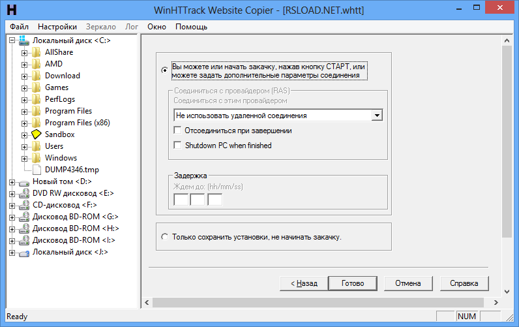Click the Локальный диск J: drive icon
The image size is (519, 327).
point(24,253)
